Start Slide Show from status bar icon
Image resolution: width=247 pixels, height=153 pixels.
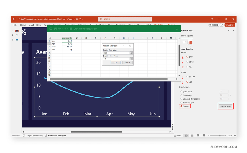pyautogui.click(x=204, y=135)
